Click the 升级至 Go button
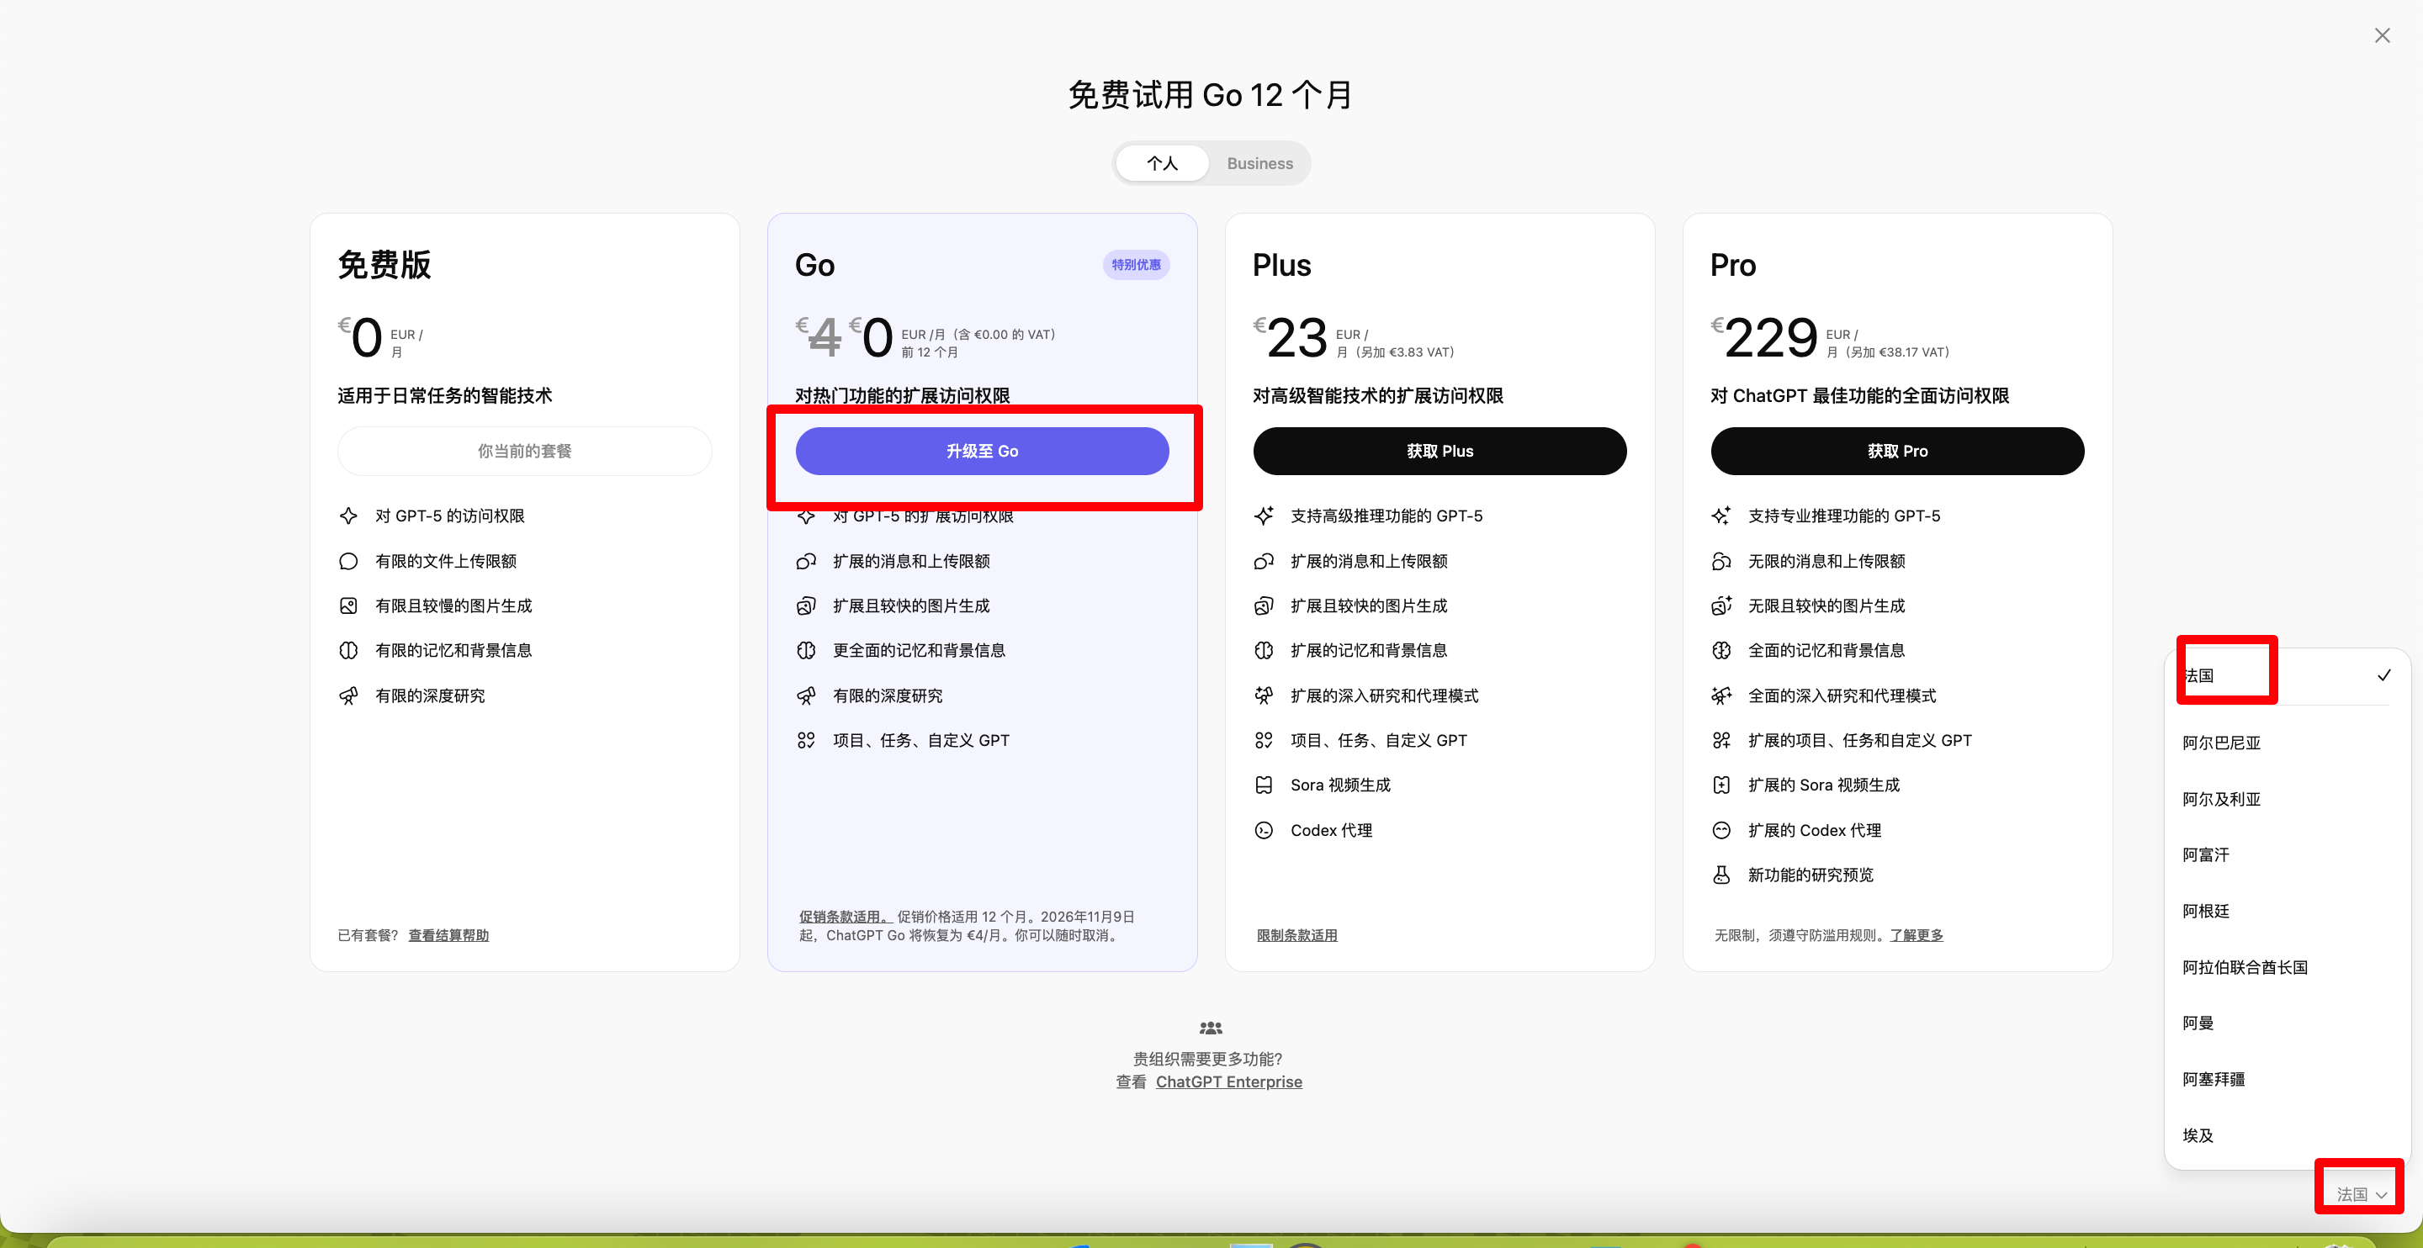The image size is (2423, 1248). click(x=981, y=452)
